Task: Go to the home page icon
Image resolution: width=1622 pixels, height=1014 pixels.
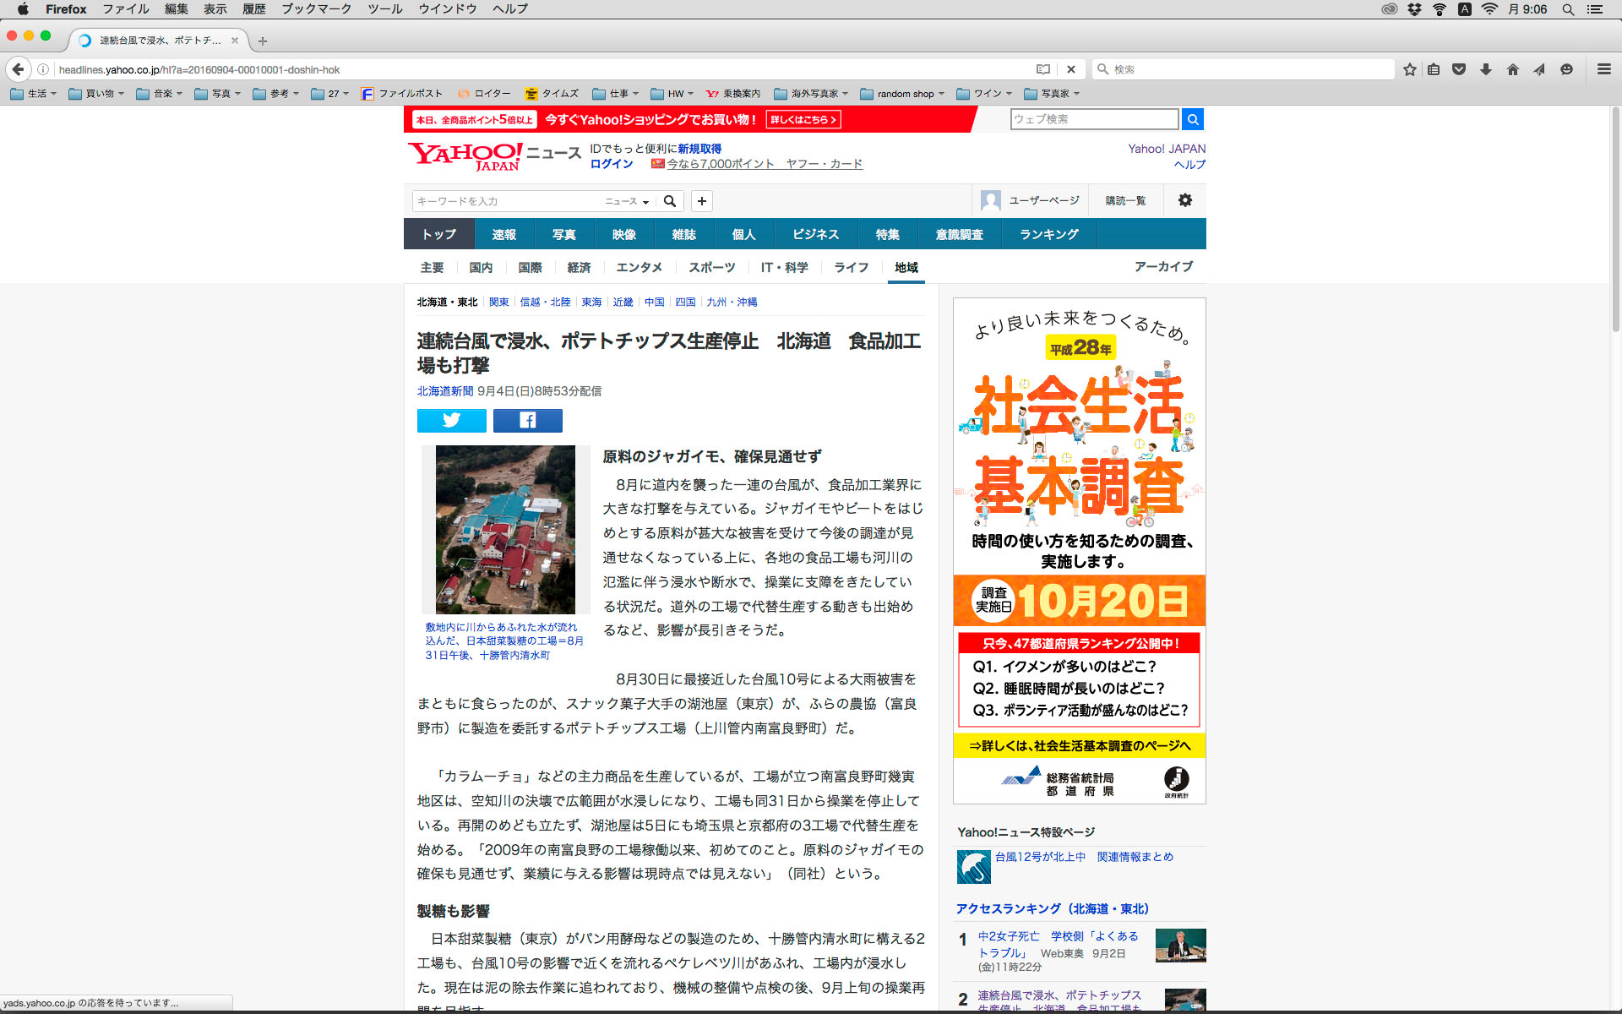Action: (1512, 69)
